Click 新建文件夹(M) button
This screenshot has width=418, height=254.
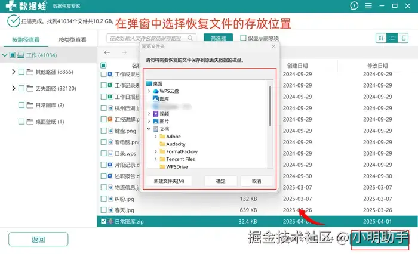[169, 181]
